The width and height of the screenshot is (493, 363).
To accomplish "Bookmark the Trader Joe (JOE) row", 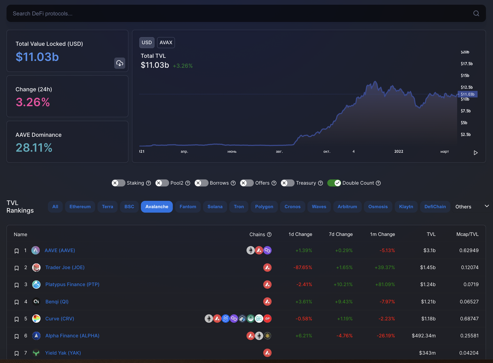I will 17,268.
